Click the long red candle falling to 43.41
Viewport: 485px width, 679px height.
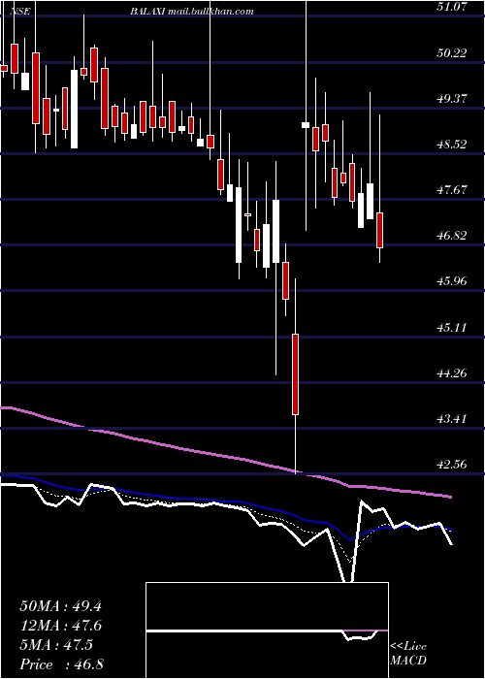tap(295, 374)
